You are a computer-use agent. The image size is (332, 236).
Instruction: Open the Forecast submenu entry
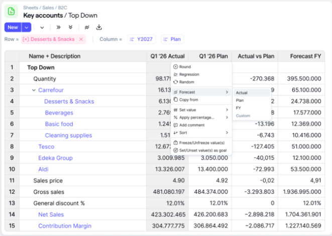pyautogui.click(x=201, y=92)
